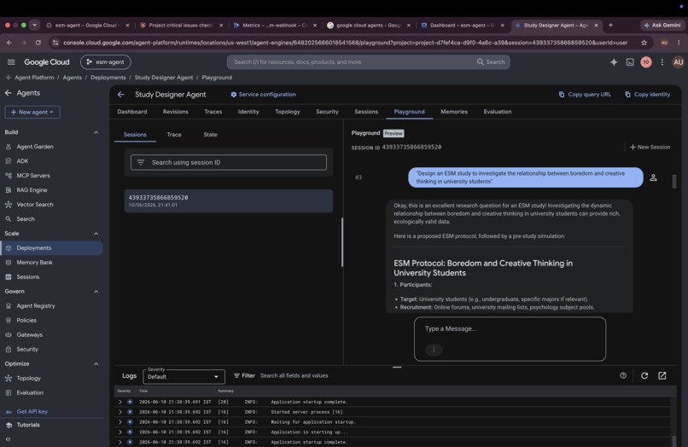Click the chat panel vertical scrollbar
The height and width of the screenshot is (447, 688).
(x=674, y=182)
